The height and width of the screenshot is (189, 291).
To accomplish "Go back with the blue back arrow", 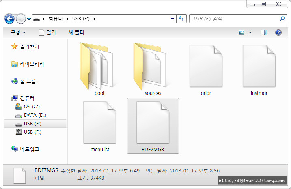I will [x=9, y=19].
